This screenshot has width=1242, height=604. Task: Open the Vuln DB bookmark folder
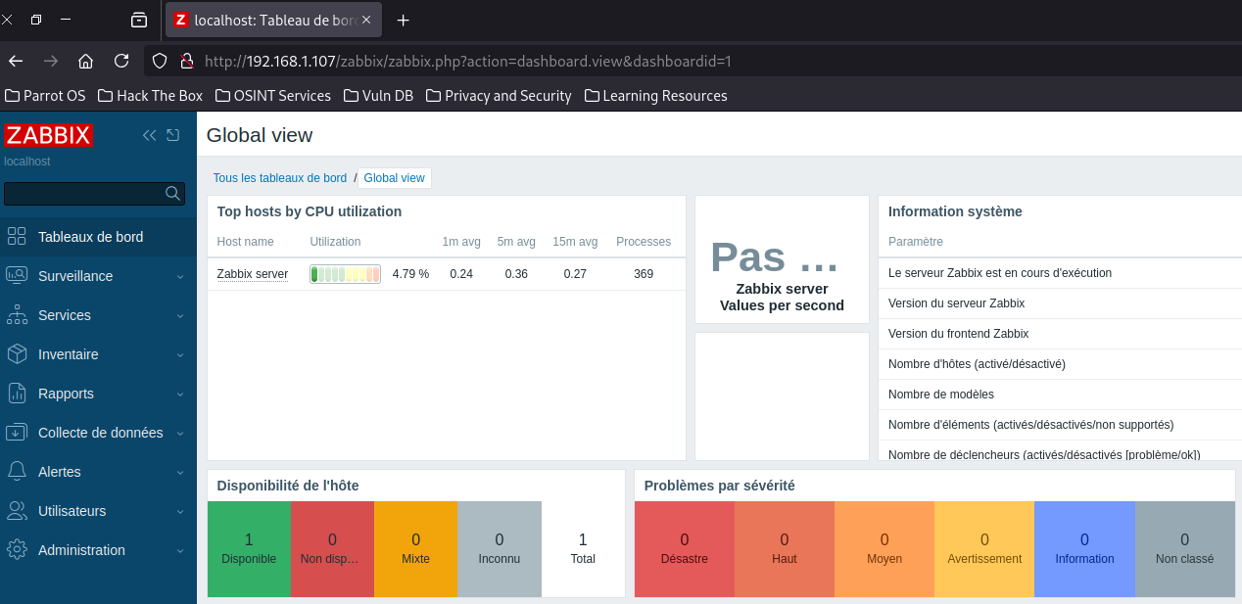[x=378, y=95]
